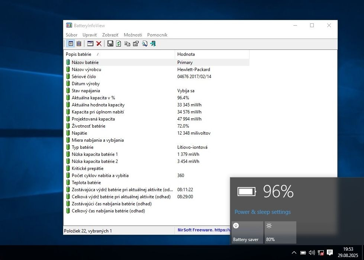364x260 pixels.
Task: Open the properties toolbar icon
Action: tap(136, 44)
